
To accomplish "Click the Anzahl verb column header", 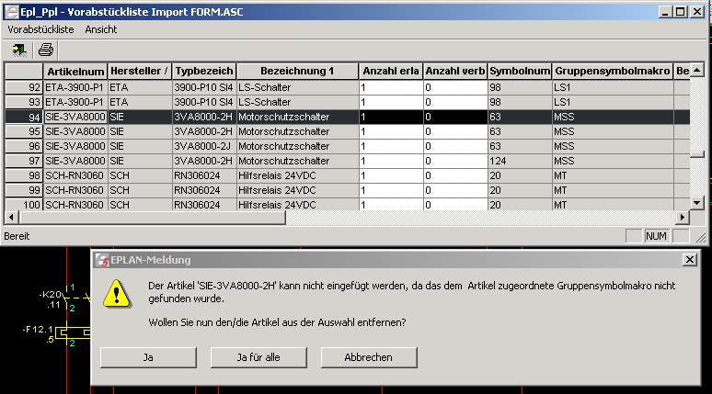I will 455,72.
